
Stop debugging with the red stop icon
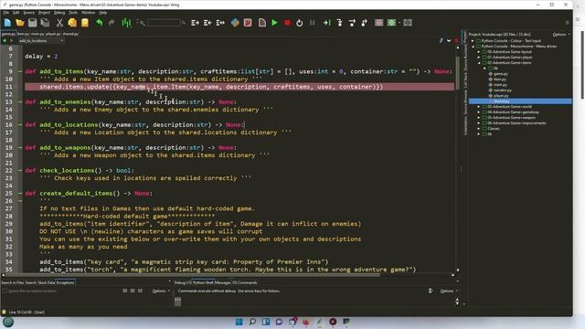(x=287, y=23)
